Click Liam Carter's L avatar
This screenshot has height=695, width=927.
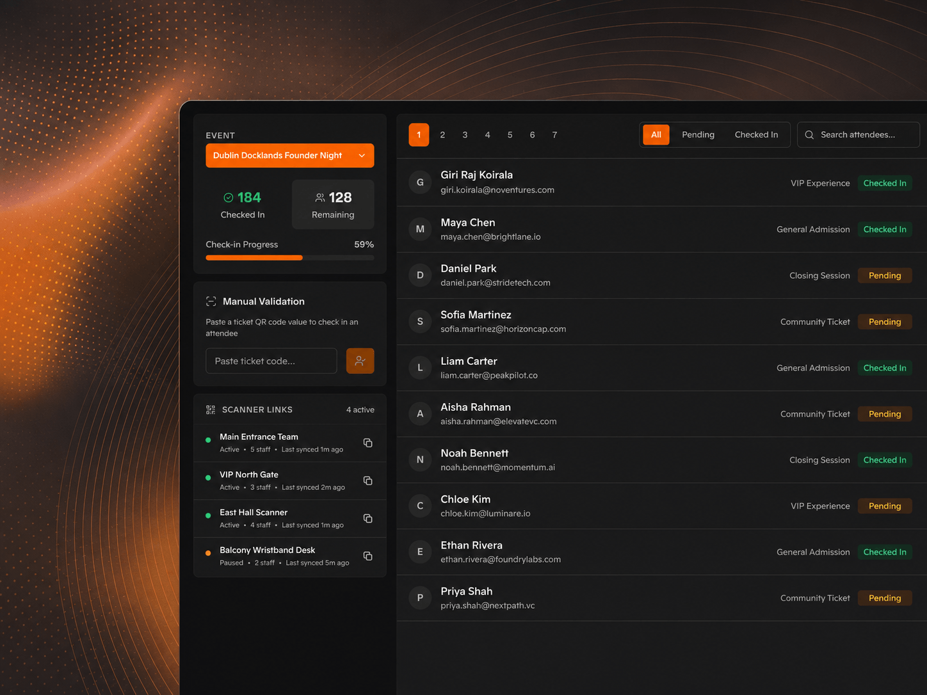(420, 367)
